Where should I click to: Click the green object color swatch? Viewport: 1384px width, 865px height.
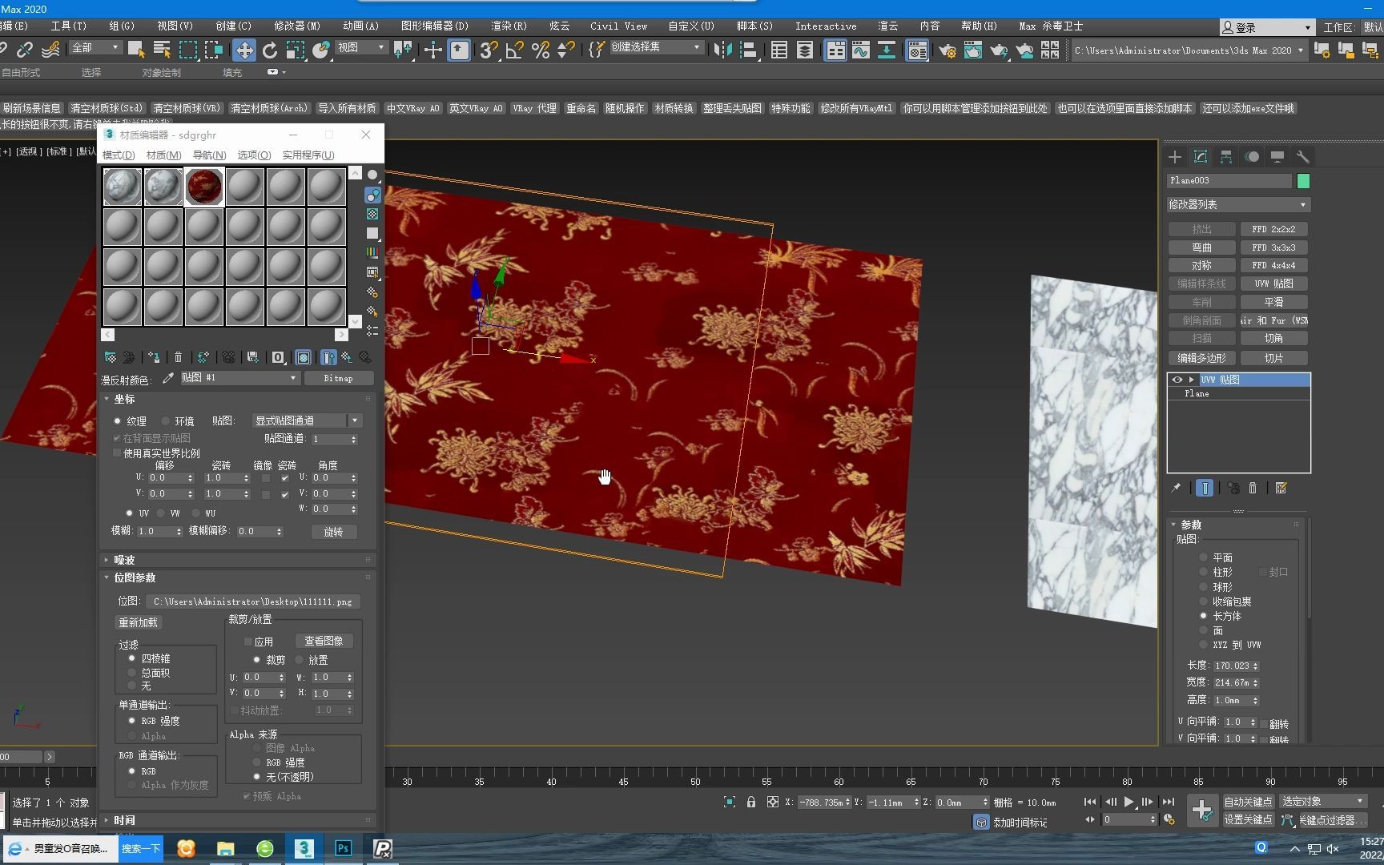(x=1303, y=181)
